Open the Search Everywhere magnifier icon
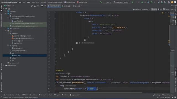The height and width of the screenshot is (99, 177). [x=169, y=2]
